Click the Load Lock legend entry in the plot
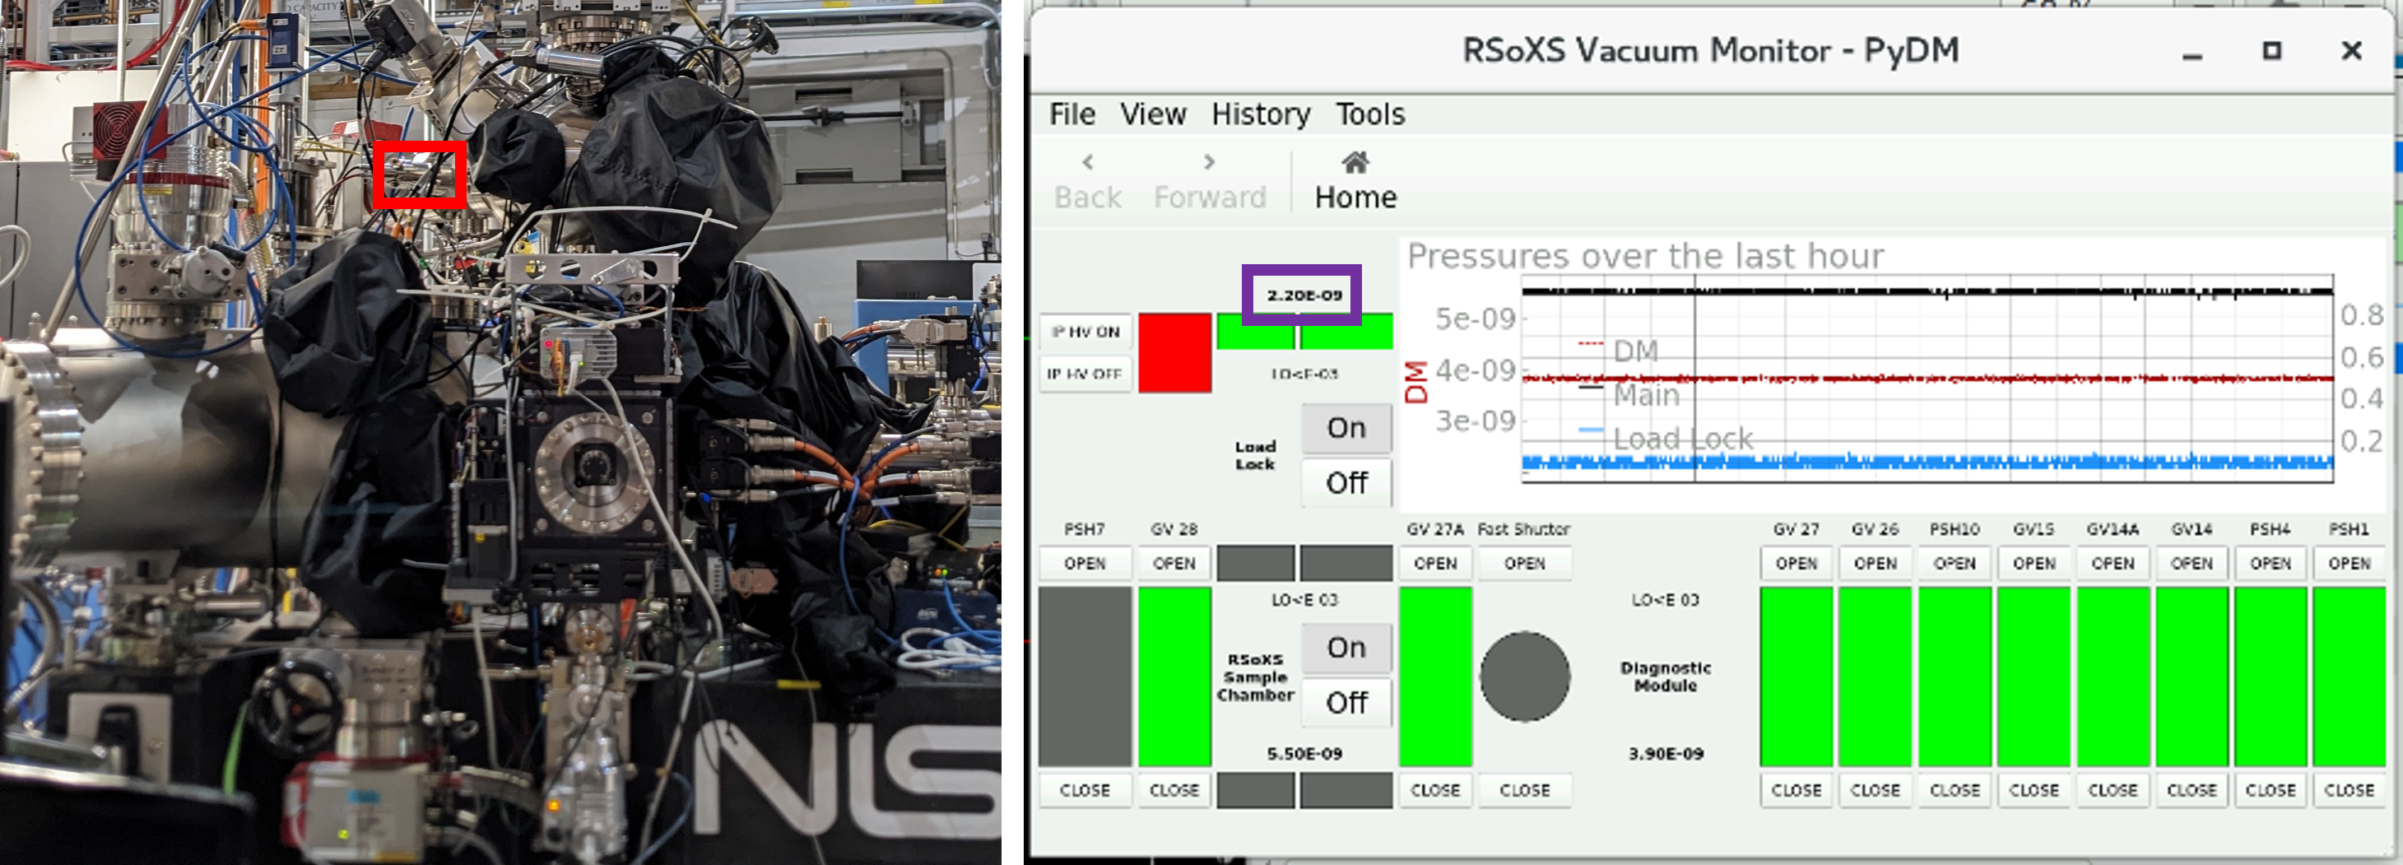Screen dimensions: 2403x865 1666,438
